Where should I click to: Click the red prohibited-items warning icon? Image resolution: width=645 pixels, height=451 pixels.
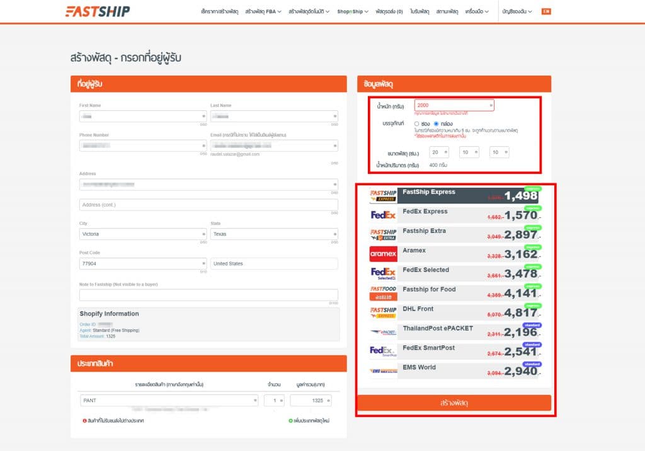[84, 421]
